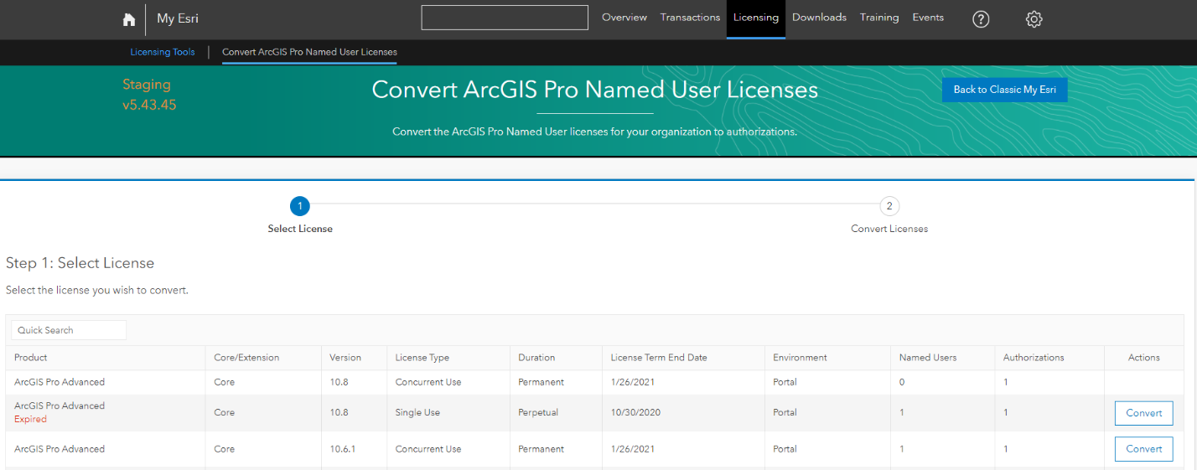Focus the top header search box
Viewport: 1197px width, 470px height.
tap(505, 18)
